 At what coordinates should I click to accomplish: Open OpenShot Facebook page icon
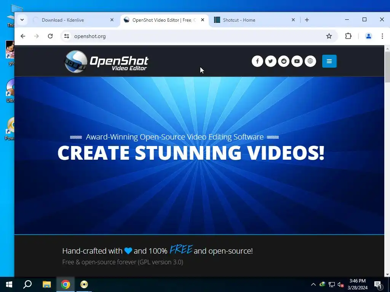coord(257,61)
